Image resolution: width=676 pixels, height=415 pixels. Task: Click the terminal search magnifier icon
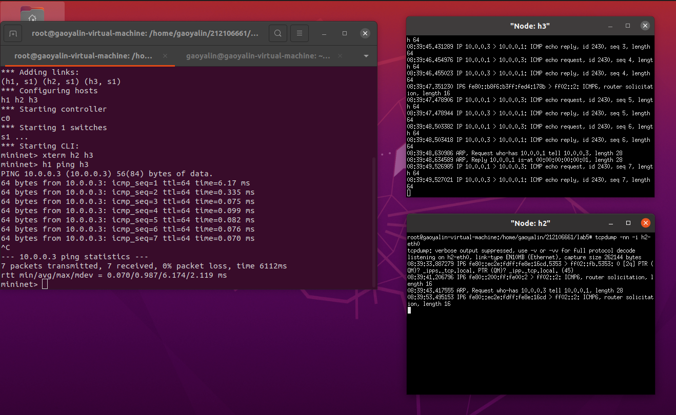click(x=277, y=34)
